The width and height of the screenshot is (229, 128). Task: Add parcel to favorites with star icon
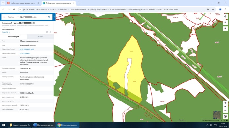(x=50, y=32)
